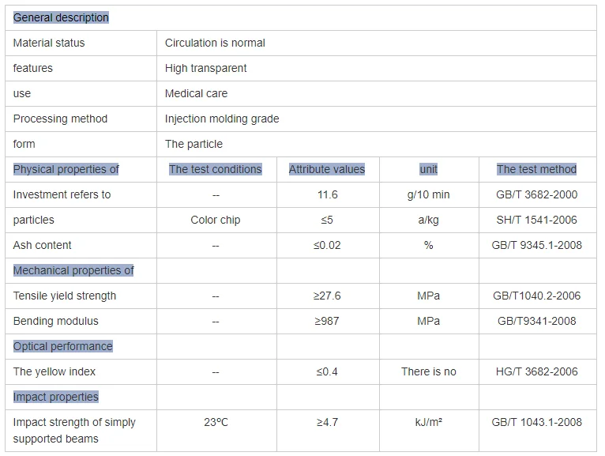
Task: Click the SH/T 1541-2006 standard cell
Action: [537, 220]
